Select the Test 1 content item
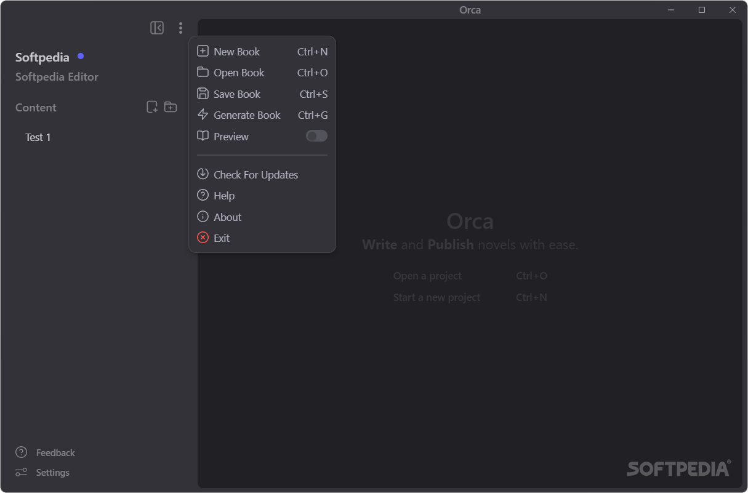Image resolution: width=748 pixels, height=493 pixels. (x=38, y=137)
